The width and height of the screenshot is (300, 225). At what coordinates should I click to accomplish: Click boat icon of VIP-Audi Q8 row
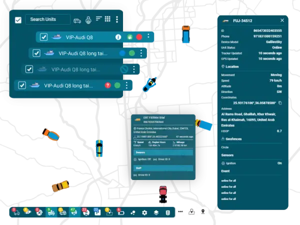tap(56, 36)
